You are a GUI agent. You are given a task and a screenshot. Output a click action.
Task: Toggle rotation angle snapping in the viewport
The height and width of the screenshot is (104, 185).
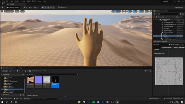pos(134,11)
